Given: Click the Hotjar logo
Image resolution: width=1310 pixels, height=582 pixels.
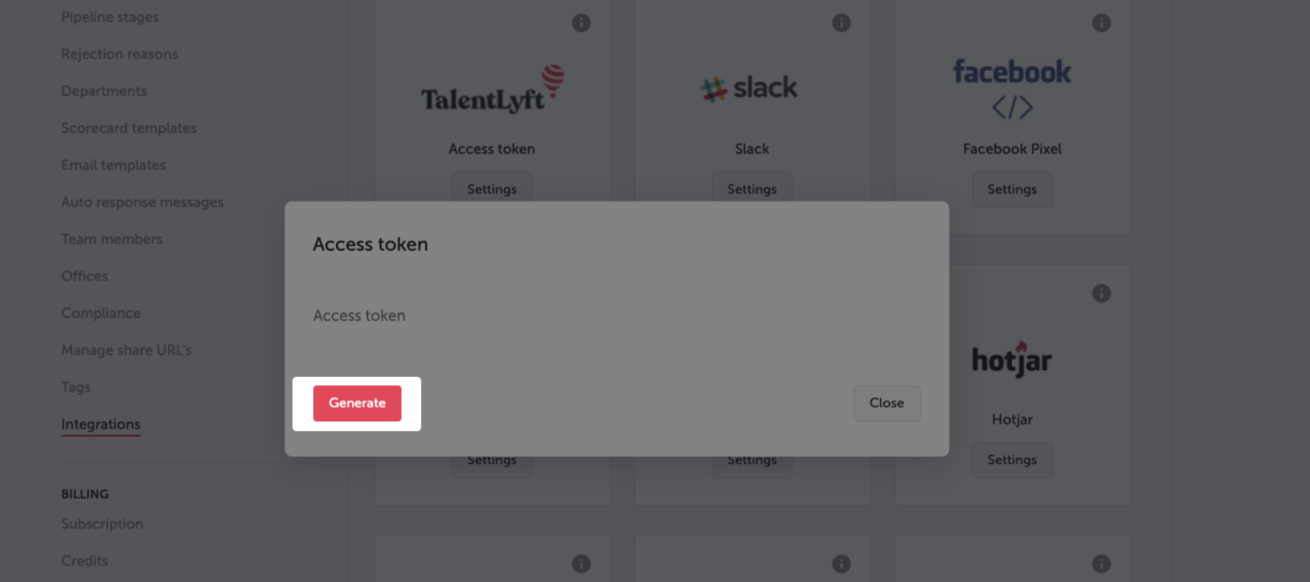Looking at the screenshot, I should point(1012,359).
